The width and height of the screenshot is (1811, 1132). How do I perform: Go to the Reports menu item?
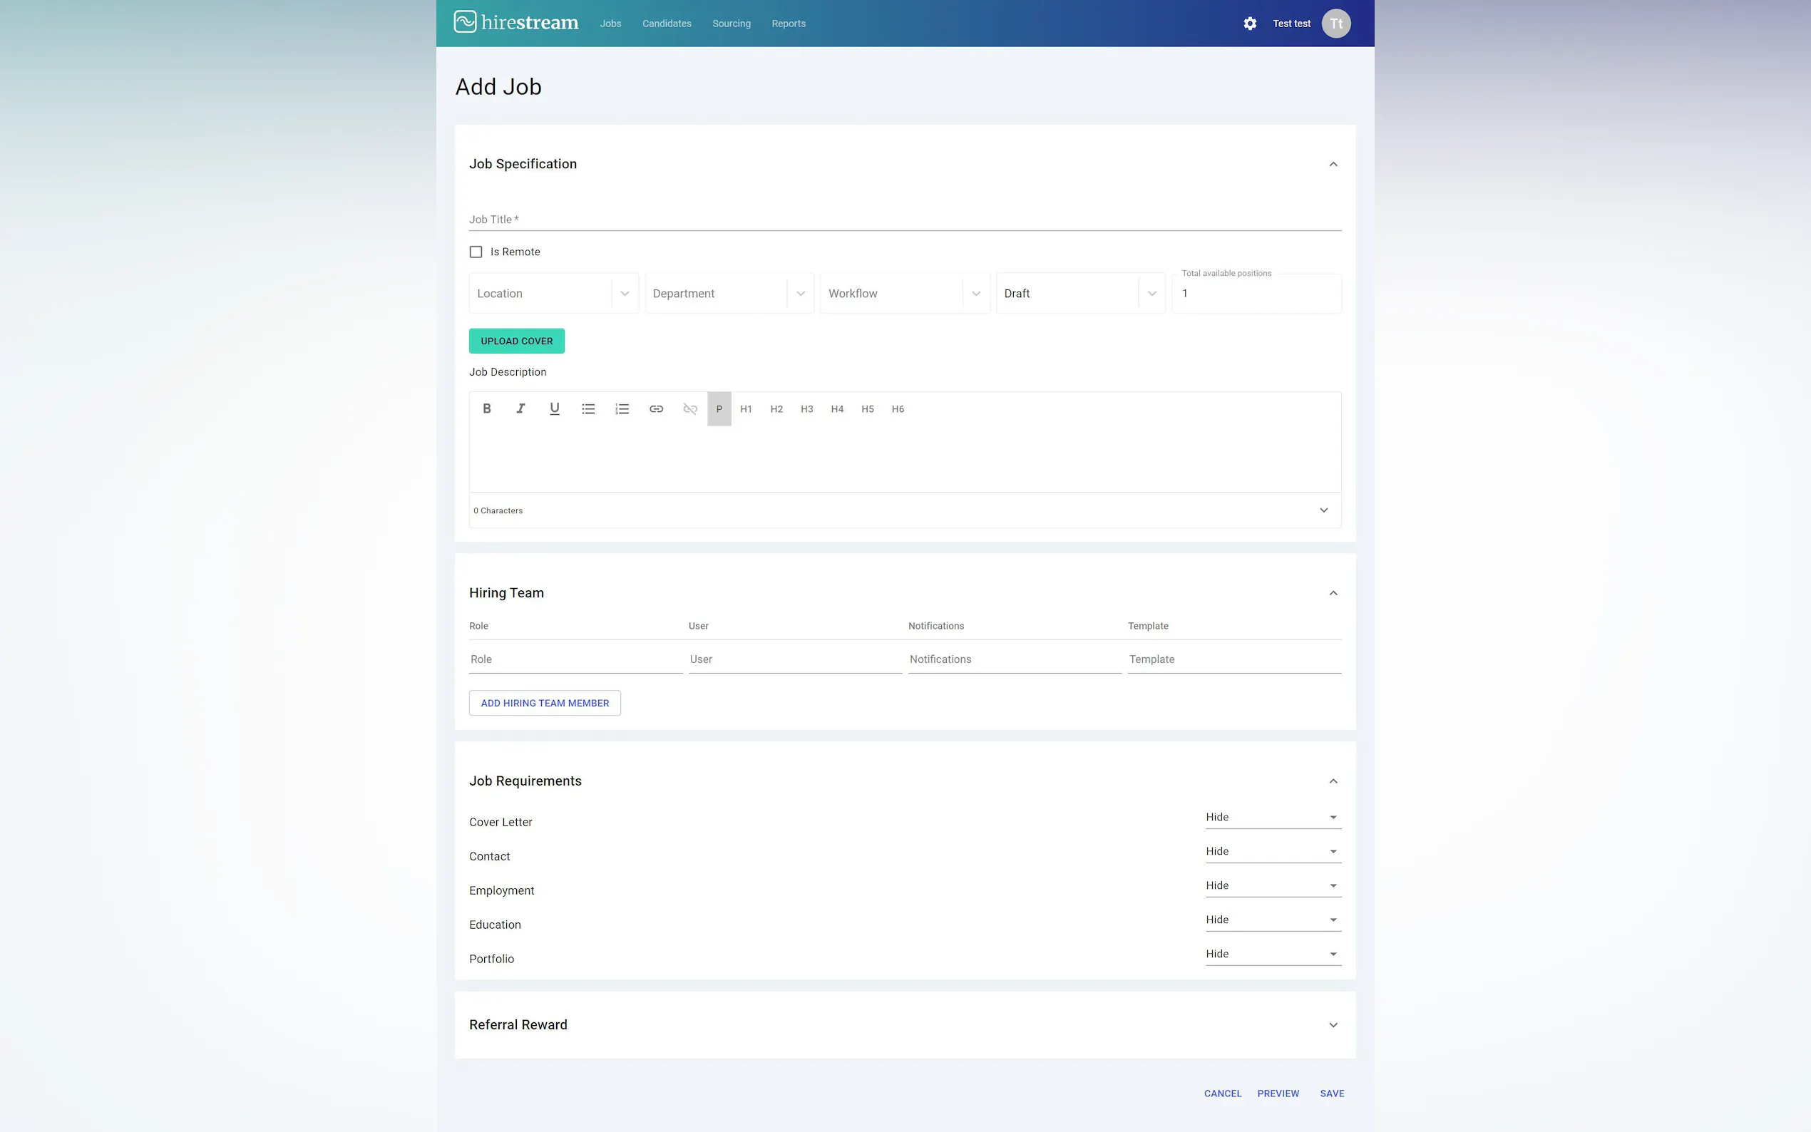pos(789,24)
